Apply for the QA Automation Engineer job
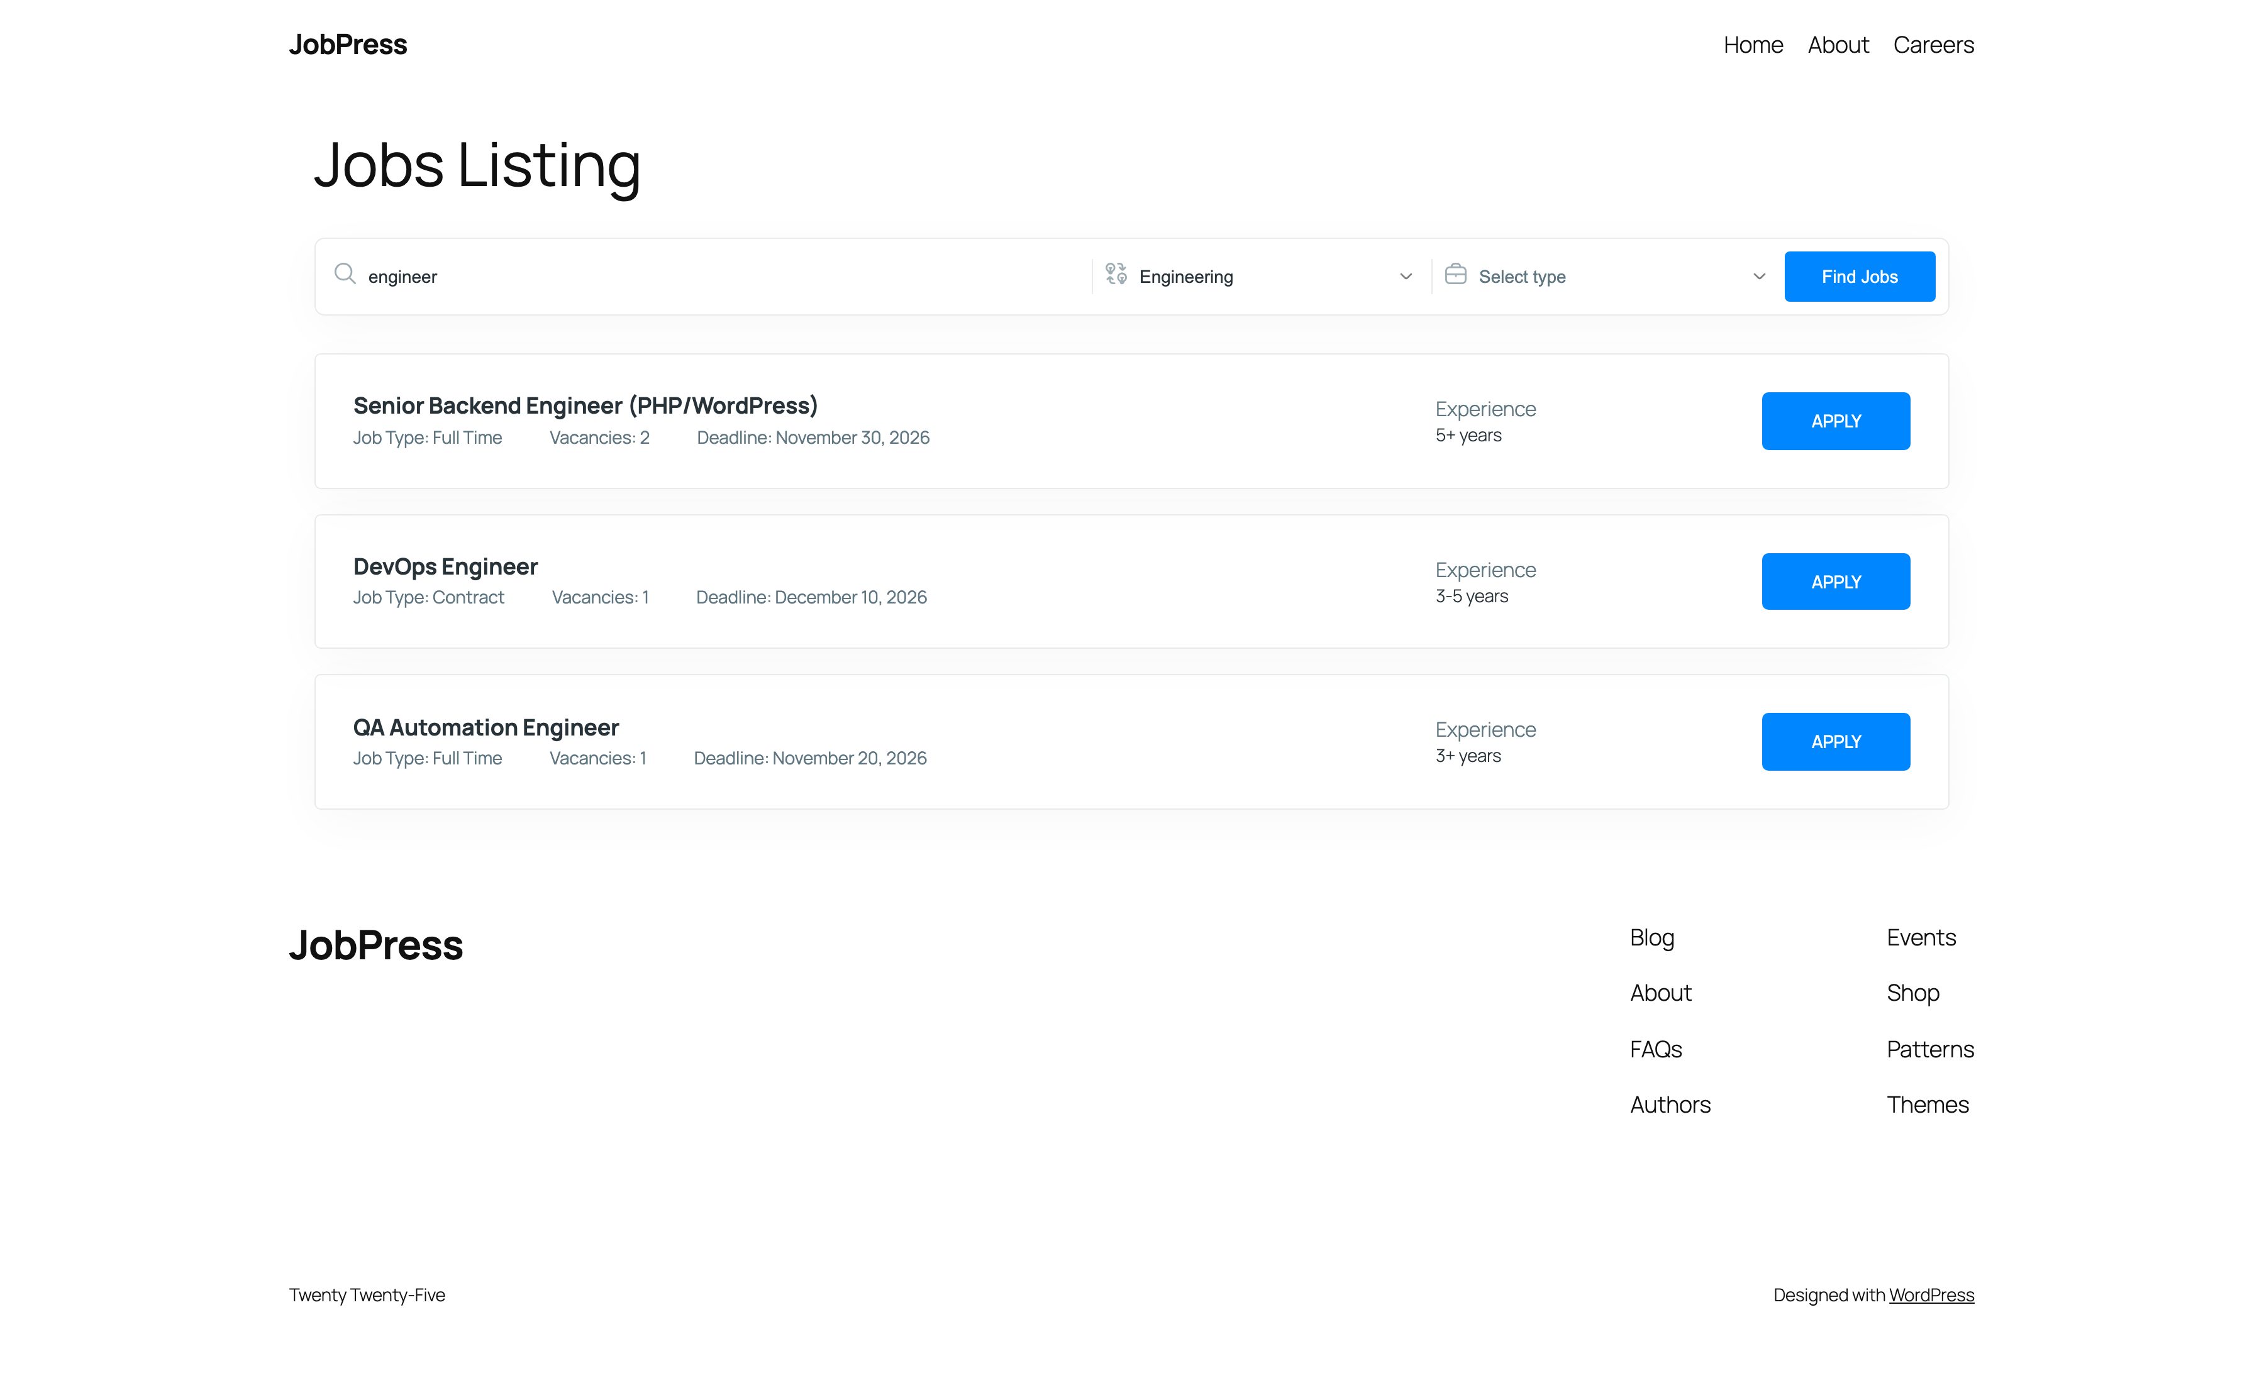Image resolution: width=2264 pixels, height=1383 pixels. [1836, 742]
